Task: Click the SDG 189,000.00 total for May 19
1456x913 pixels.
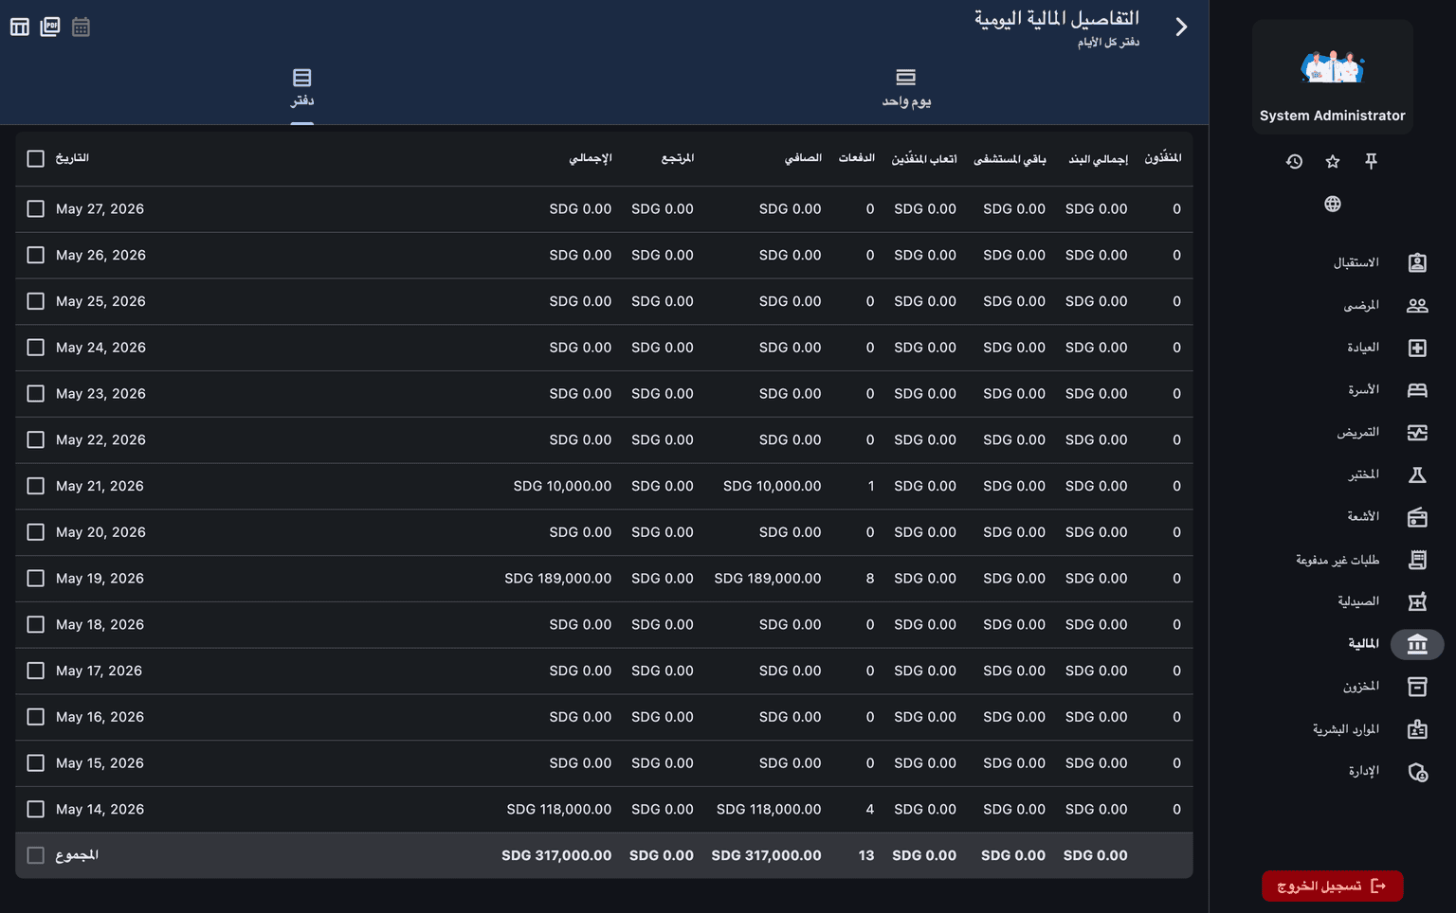Action: click(558, 579)
